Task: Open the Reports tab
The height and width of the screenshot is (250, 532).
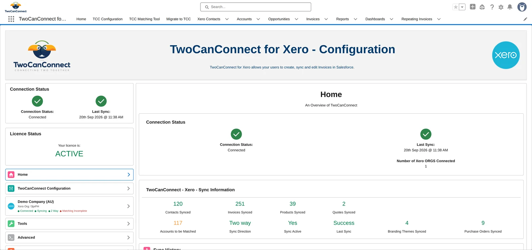Action: pyautogui.click(x=342, y=19)
